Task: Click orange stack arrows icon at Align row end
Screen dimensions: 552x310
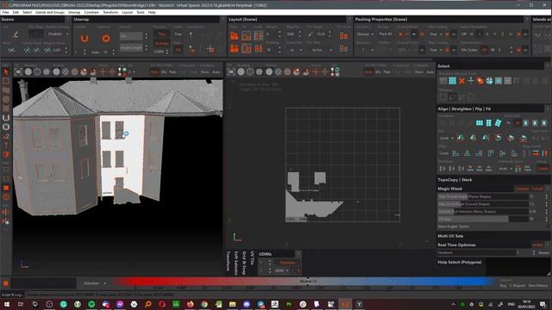Action: [x=544, y=153]
